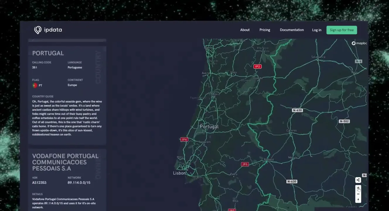Click the Mapbox logo on map
The height and width of the screenshot is (211, 389).
[x=359, y=43]
